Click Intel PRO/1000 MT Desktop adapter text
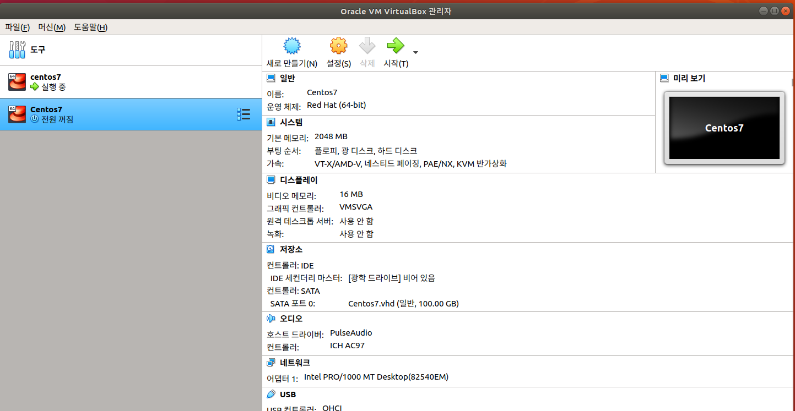 [x=376, y=377]
